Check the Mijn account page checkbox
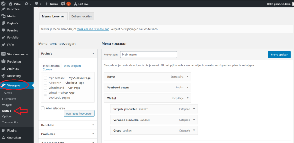The image size is (294, 143). [45, 78]
